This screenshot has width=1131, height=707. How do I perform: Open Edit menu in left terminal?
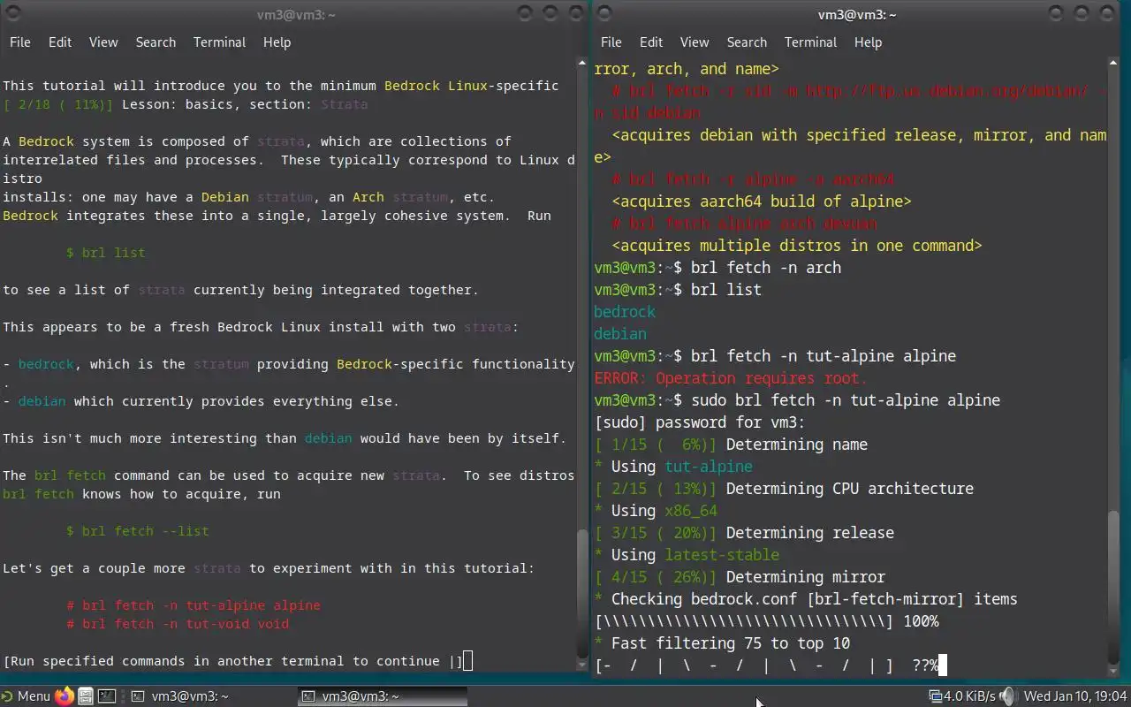[60, 42]
